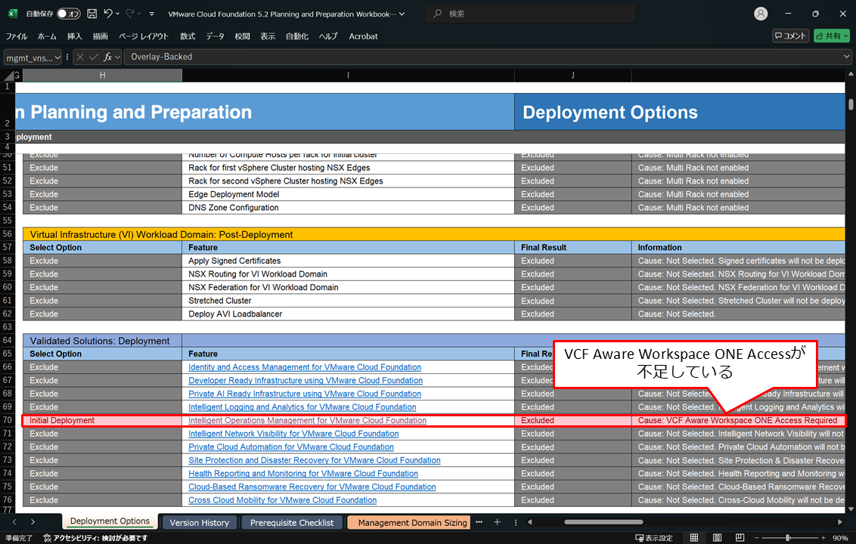Click the previous sheet navigation arrow
Viewport: 856px width, 544px height.
[14, 522]
